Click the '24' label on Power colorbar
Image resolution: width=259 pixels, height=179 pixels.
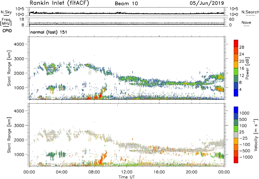[x=242, y=54]
